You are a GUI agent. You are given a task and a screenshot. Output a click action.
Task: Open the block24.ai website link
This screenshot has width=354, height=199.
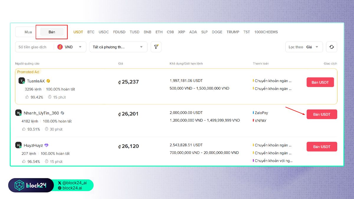pos(70,188)
